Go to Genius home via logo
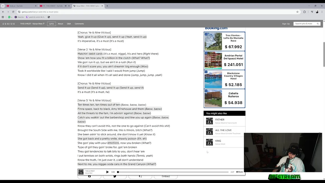Image resolution: width=325 pixels, height=183 pixels. click(9, 24)
